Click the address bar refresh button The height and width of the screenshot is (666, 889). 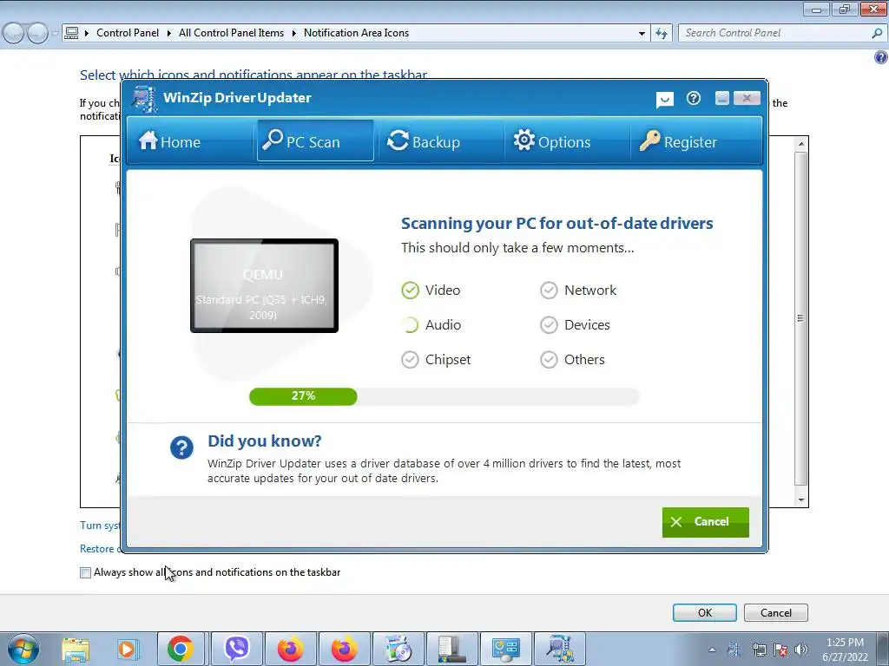pyautogui.click(x=662, y=34)
